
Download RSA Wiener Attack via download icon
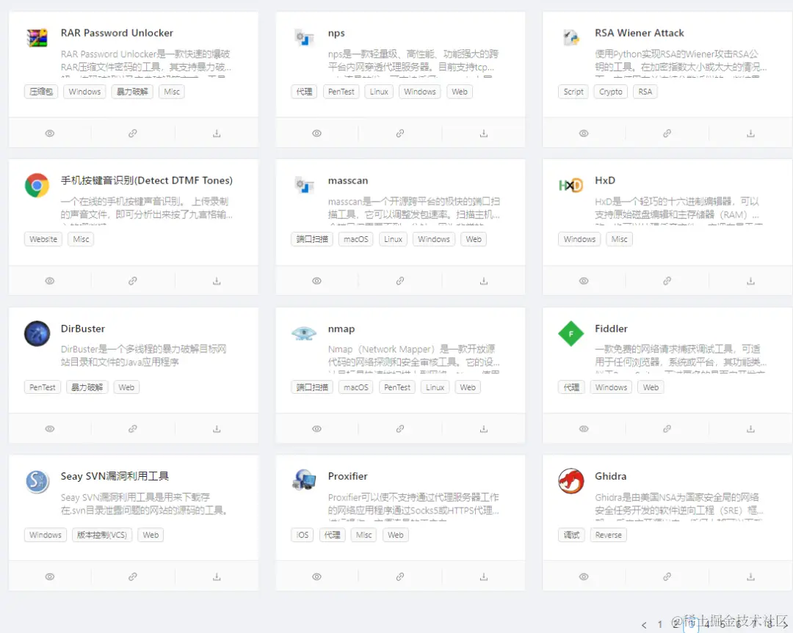[x=750, y=133]
